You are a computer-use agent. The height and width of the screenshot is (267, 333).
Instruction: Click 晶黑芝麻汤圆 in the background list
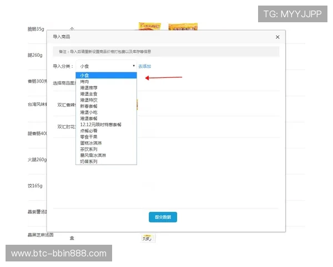click(x=41, y=235)
